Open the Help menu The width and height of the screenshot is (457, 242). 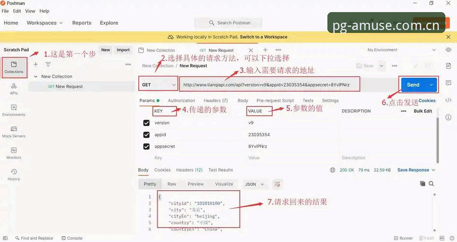[x=44, y=11]
